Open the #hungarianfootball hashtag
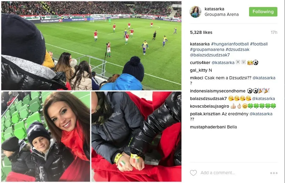The height and width of the screenshot is (183, 285). pos(230,44)
